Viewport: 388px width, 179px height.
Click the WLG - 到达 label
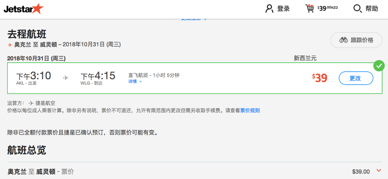91,83
